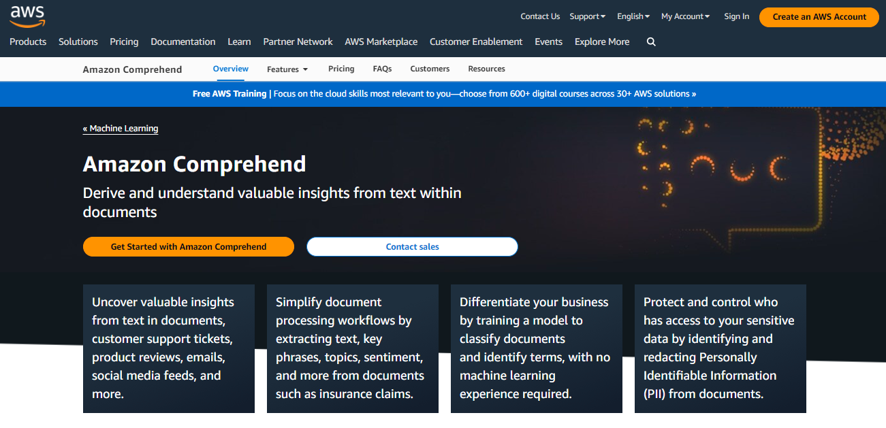Select the Pricing tab in sub-navigation
886x428 pixels.
click(341, 69)
